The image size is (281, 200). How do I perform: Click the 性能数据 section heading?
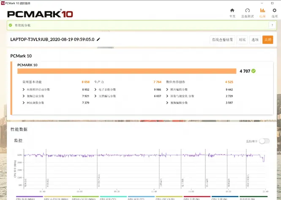19,130
